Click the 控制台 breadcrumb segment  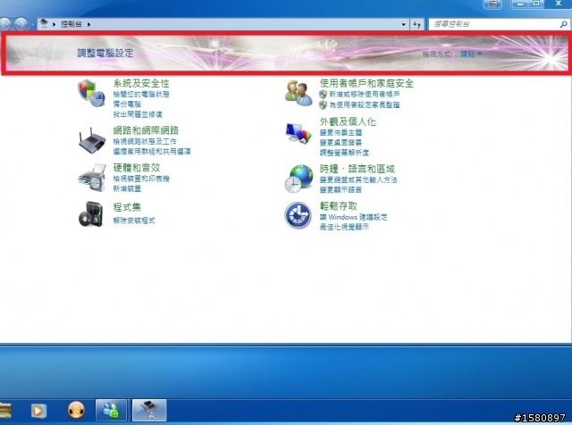(x=71, y=24)
